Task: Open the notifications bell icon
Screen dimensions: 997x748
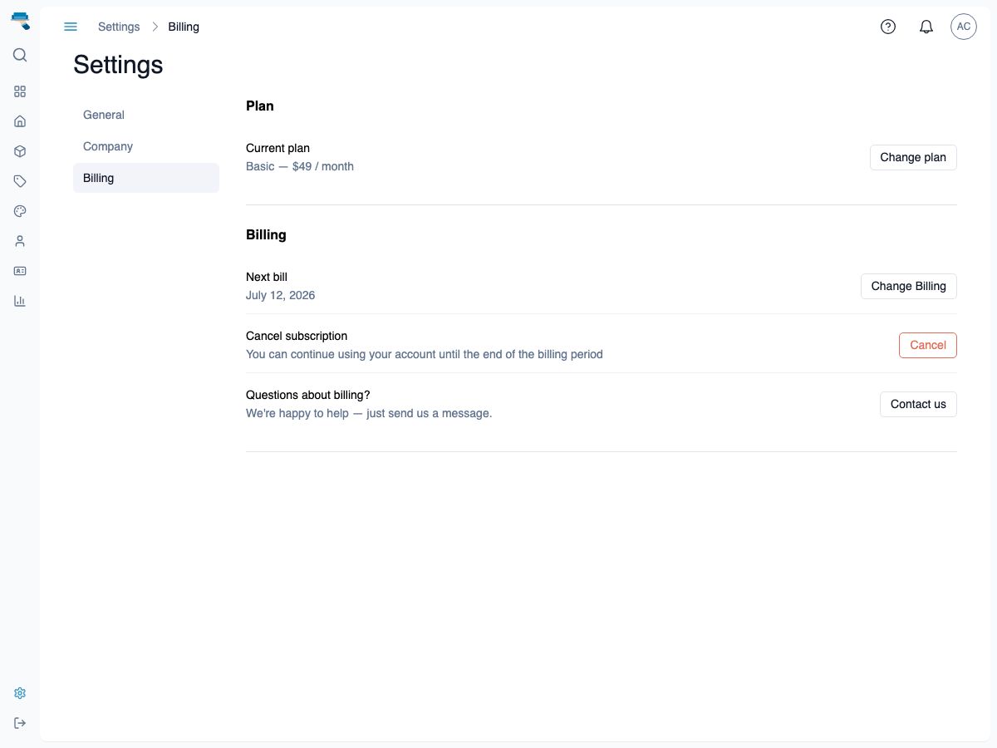Action: 926,27
